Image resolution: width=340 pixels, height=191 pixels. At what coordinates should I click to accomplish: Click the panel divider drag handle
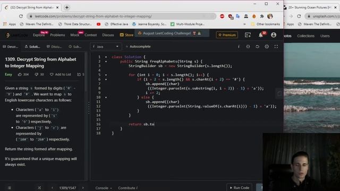tap(89, 108)
